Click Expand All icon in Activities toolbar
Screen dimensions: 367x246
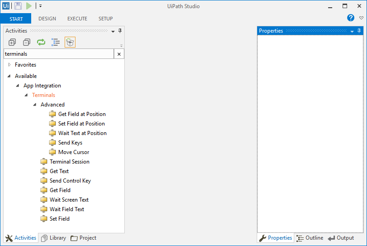[12, 42]
